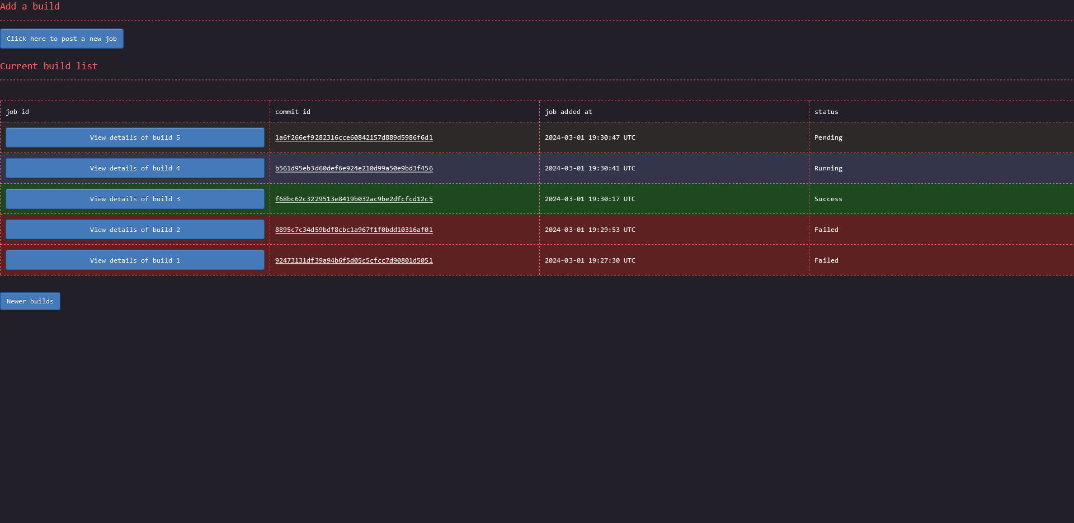The width and height of the screenshot is (1074, 523).
Task: Go to Newer builds page
Action: click(30, 301)
